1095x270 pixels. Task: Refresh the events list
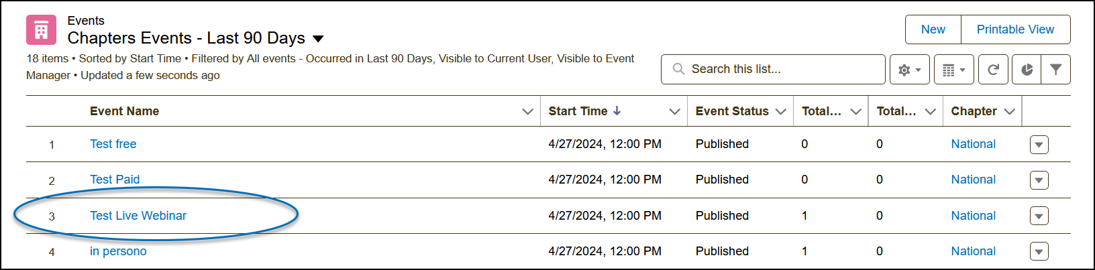point(993,70)
